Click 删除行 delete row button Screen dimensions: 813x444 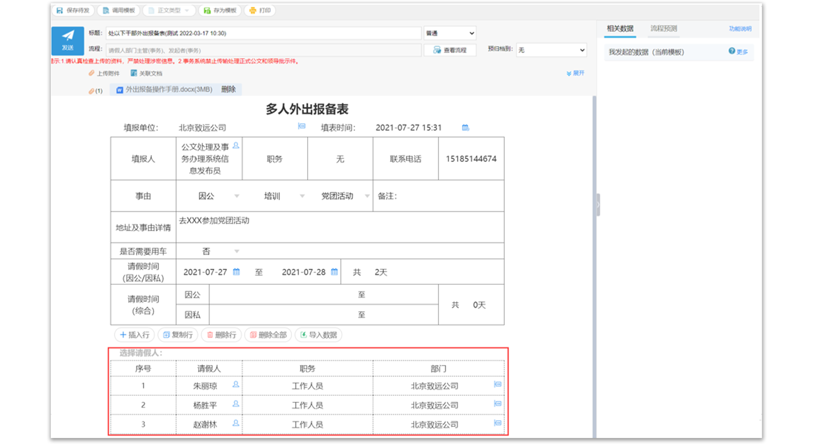(x=221, y=335)
